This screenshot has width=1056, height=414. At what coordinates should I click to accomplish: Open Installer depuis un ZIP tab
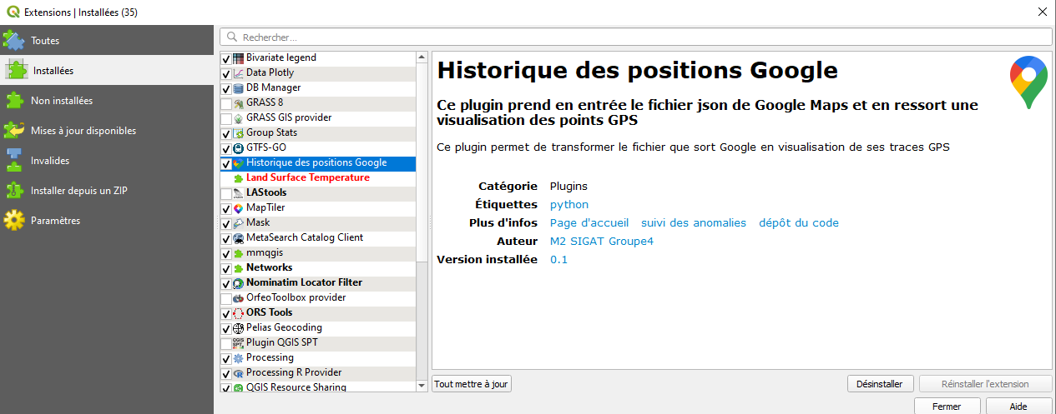tap(107, 190)
